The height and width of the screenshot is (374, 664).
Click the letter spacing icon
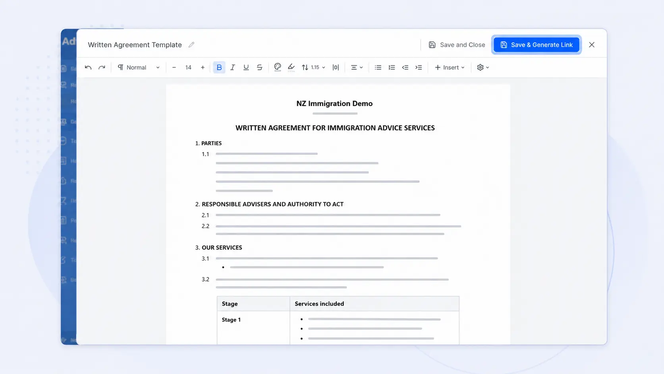(x=336, y=68)
